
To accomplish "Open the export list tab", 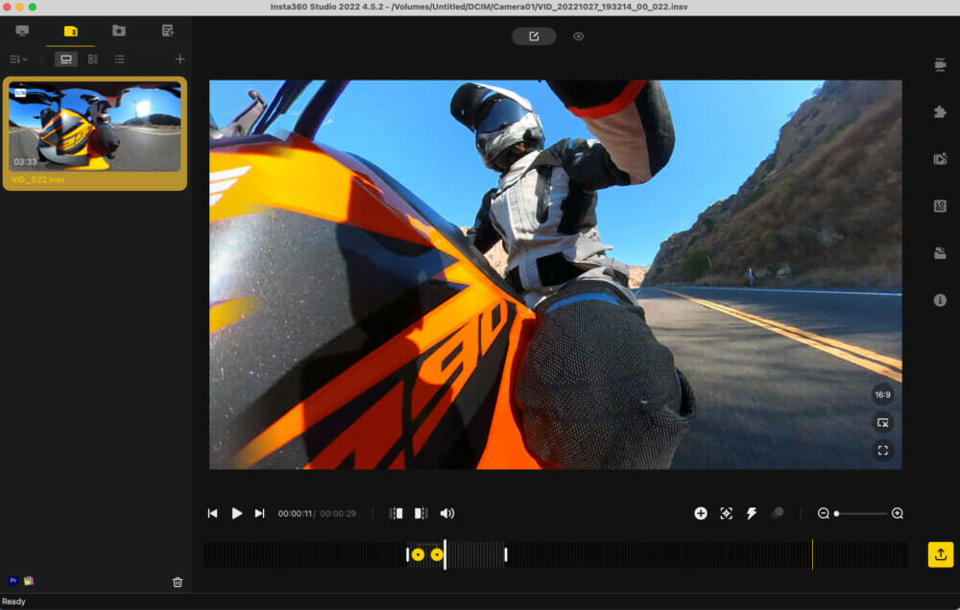I will [167, 31].
